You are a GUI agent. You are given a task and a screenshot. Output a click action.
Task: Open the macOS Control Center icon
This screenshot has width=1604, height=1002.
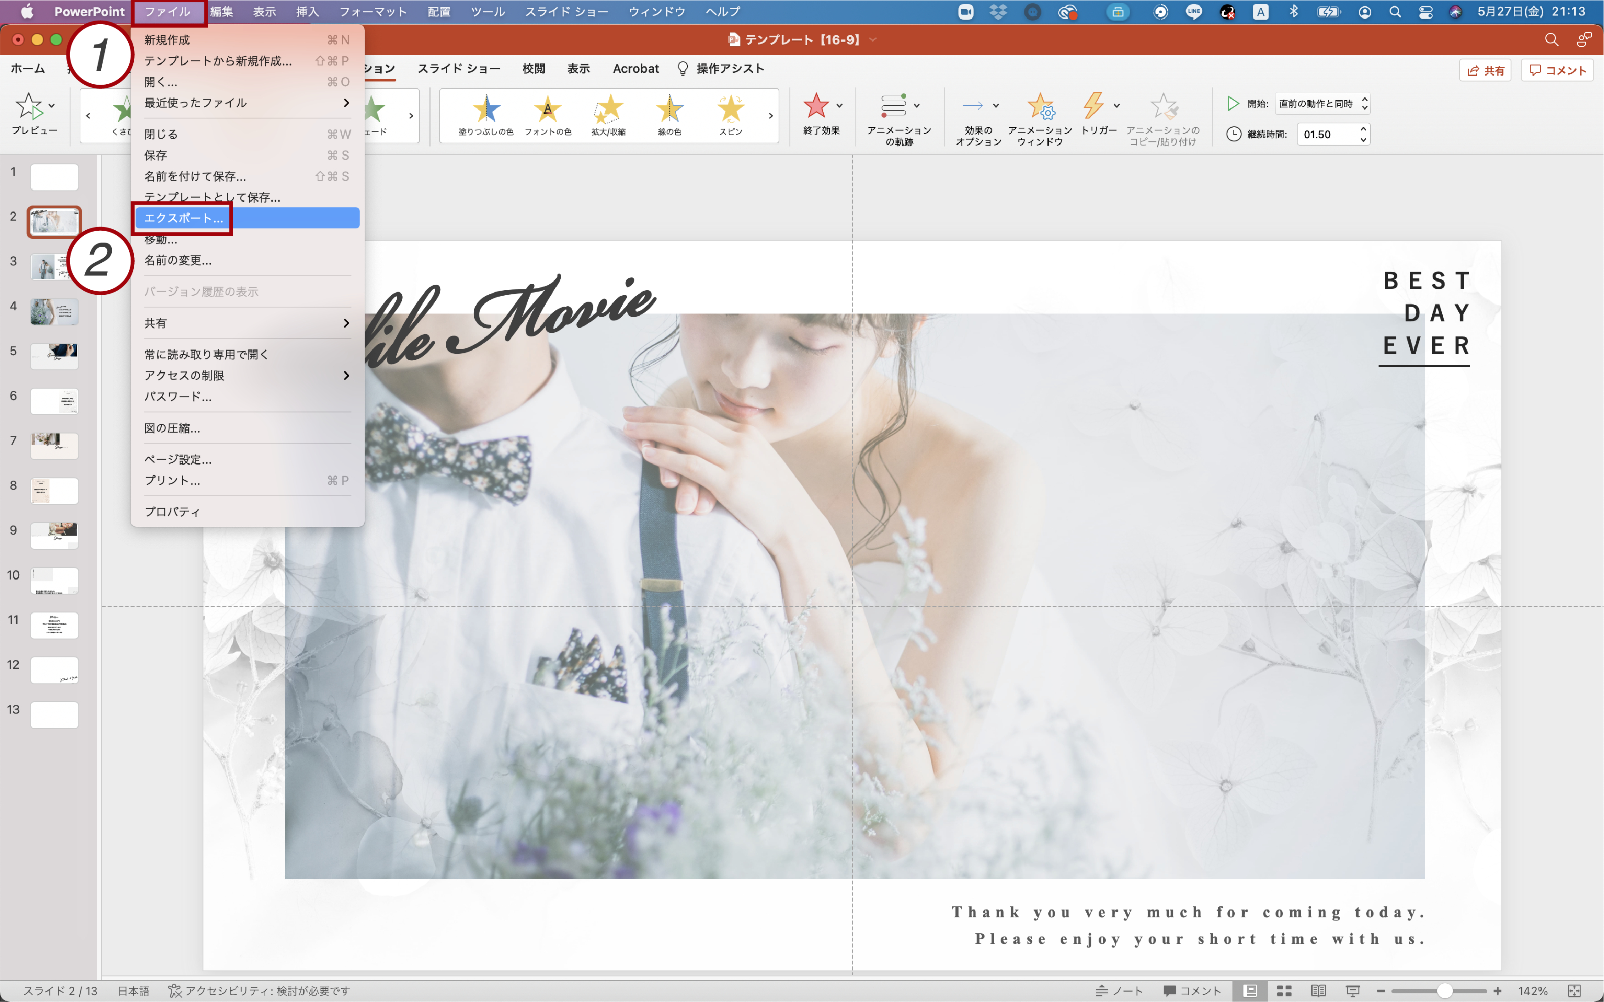pos(1426,12)
